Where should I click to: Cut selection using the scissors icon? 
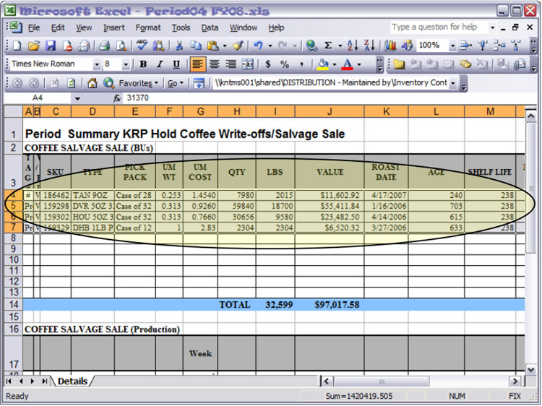coord(179,46)
